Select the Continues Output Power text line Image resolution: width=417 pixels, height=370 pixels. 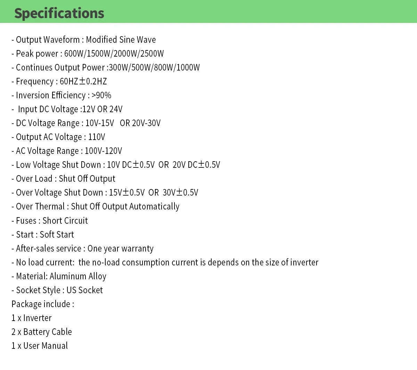[106, 67]
